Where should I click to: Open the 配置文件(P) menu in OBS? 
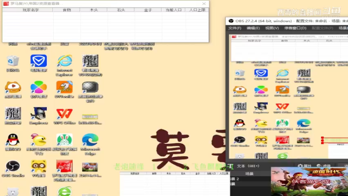pos(322,28)
